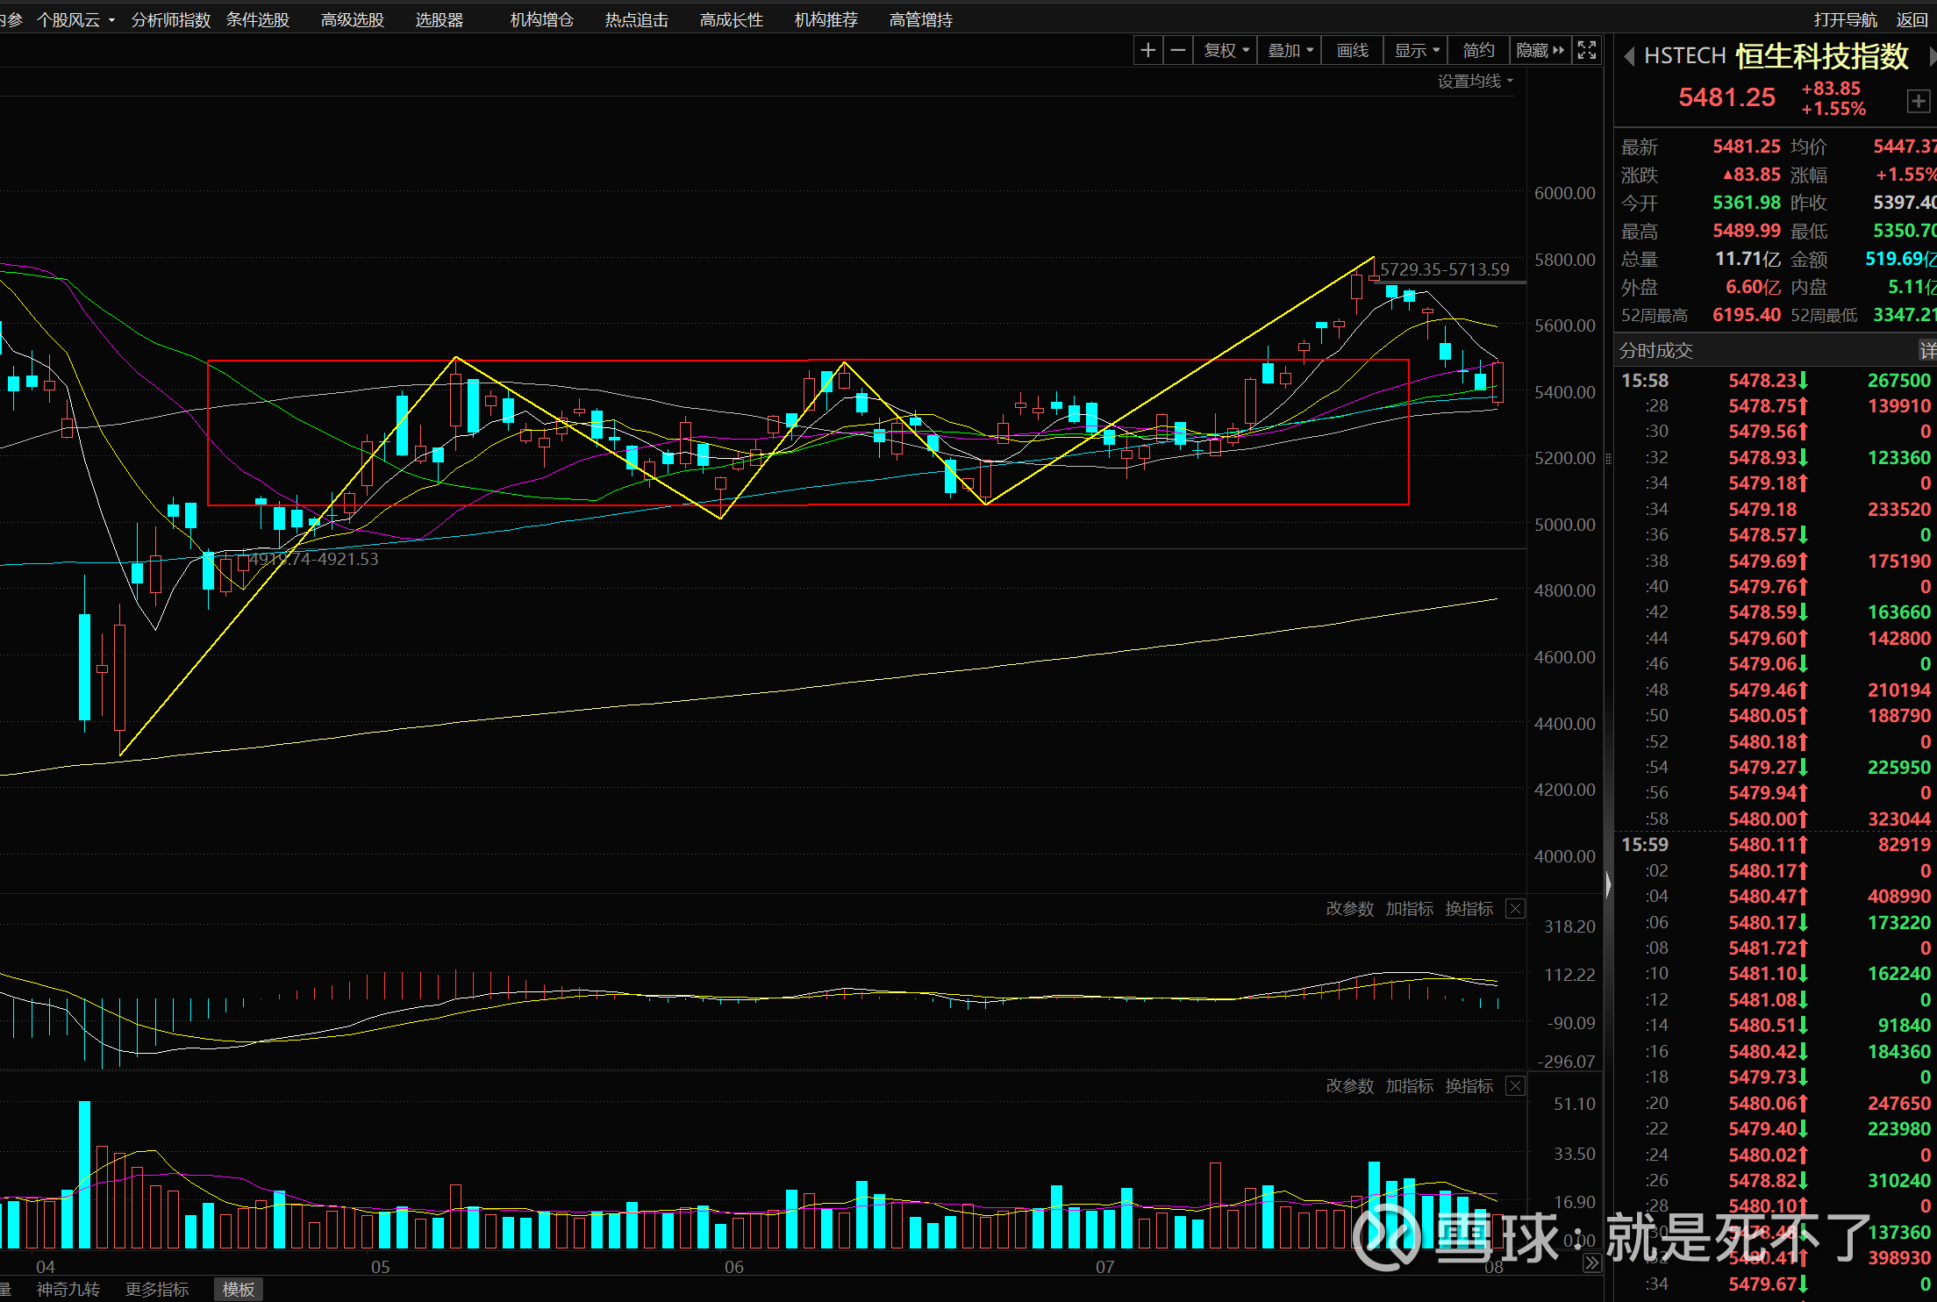Open 热点追击 menu
This screenshot has height=1302, width=1937.
[637, 19]
